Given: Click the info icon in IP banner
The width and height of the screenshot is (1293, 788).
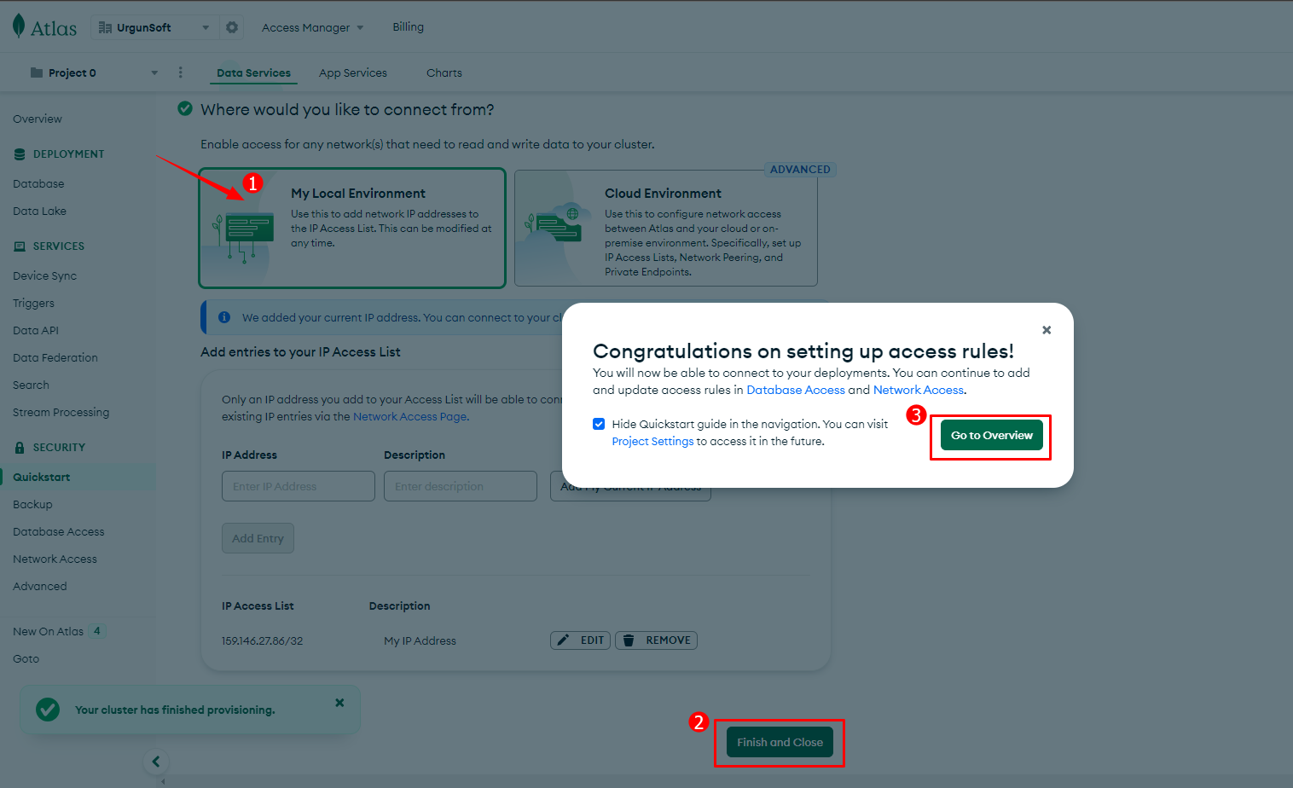Looking at the screenshot, I should click(x=224, y=317).
